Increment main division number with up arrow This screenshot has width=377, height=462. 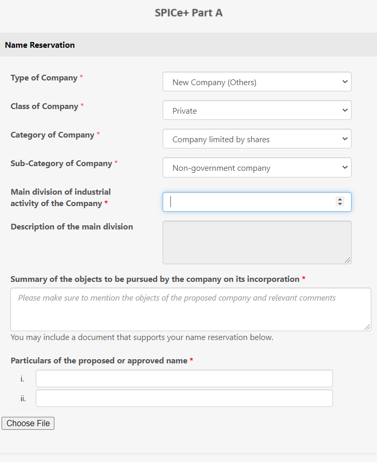pos(340,199)
